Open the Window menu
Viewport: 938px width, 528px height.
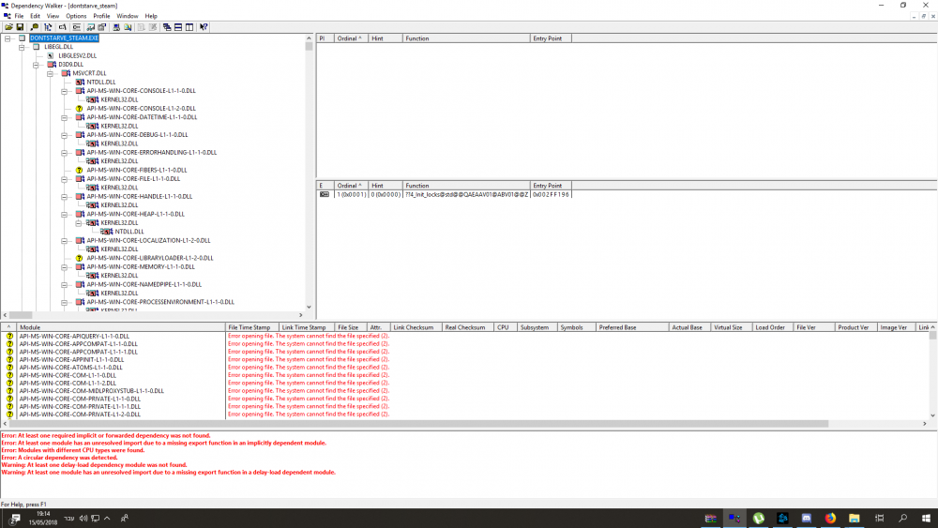[128, 16]
